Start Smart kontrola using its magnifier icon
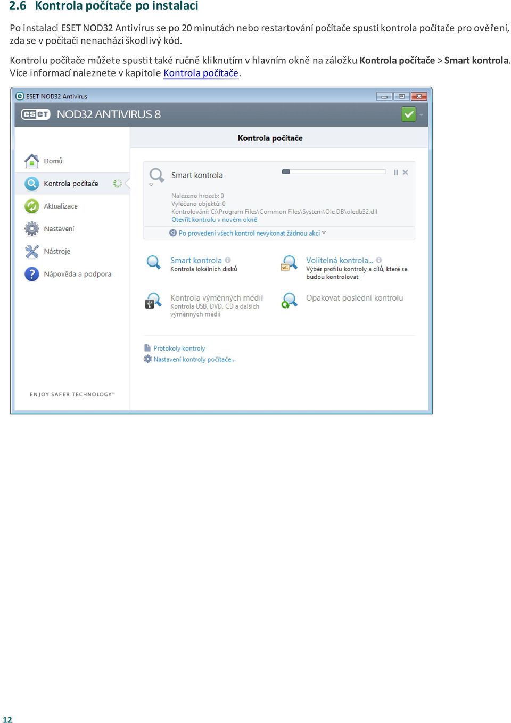The width and height of the screenshot is (511, 723). (153, 262)
